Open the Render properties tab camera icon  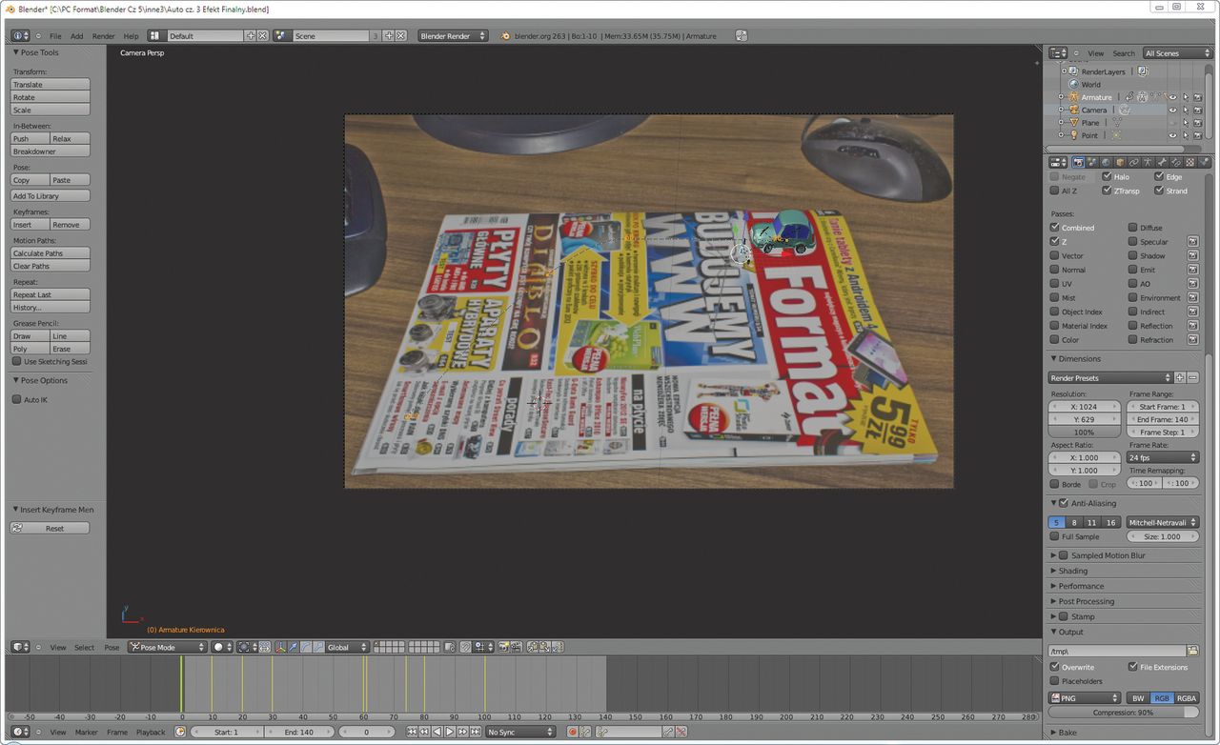(x=1078, y=162)
